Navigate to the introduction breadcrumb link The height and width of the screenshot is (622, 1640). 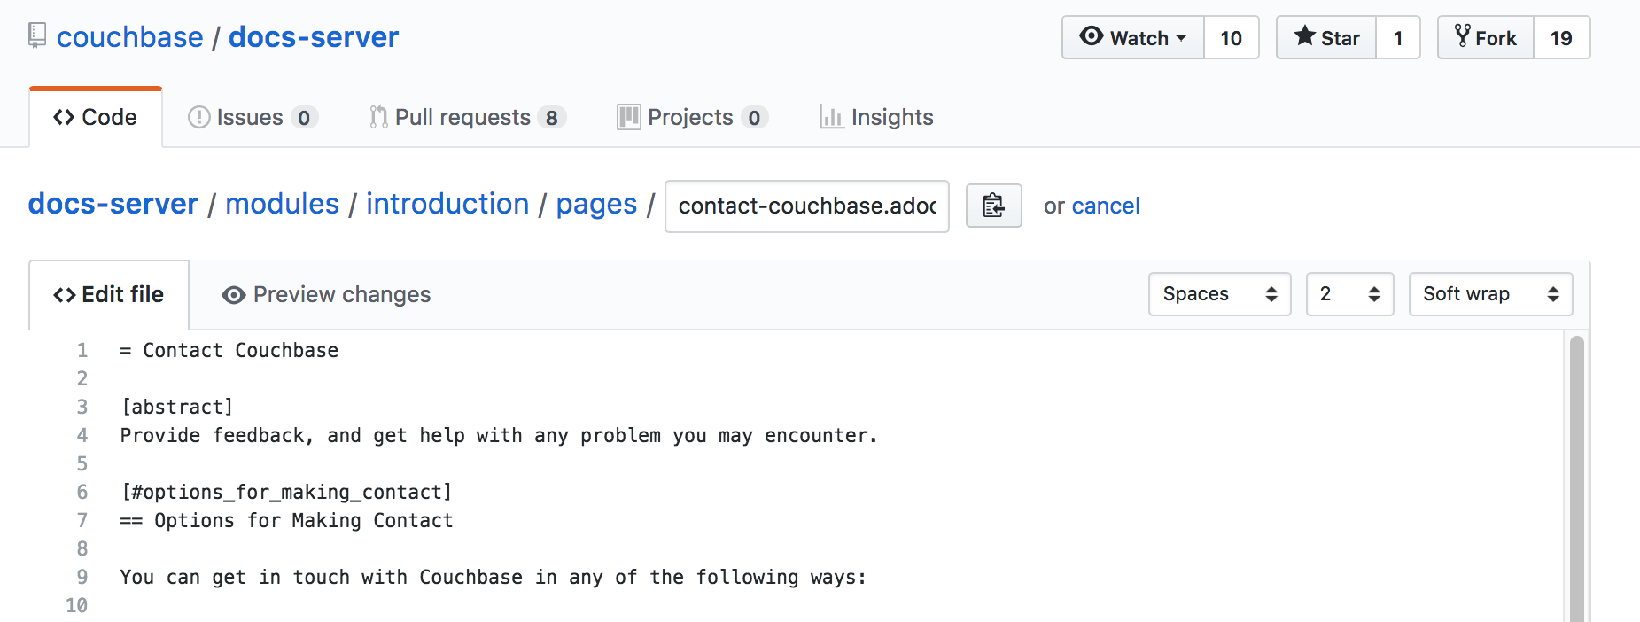pyautogui.click(x=447, y=204)
